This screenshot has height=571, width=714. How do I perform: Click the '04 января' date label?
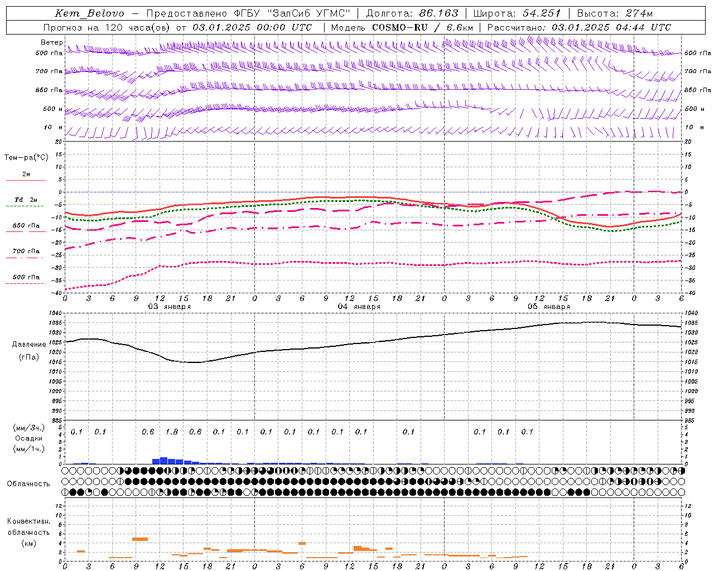coord(359,307)
